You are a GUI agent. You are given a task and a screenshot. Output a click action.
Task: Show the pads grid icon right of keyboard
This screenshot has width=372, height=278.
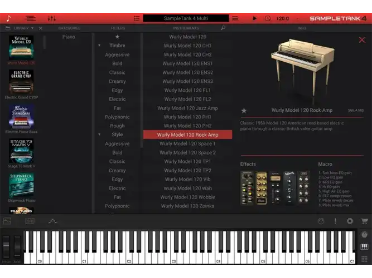click(x=364, y=259)
